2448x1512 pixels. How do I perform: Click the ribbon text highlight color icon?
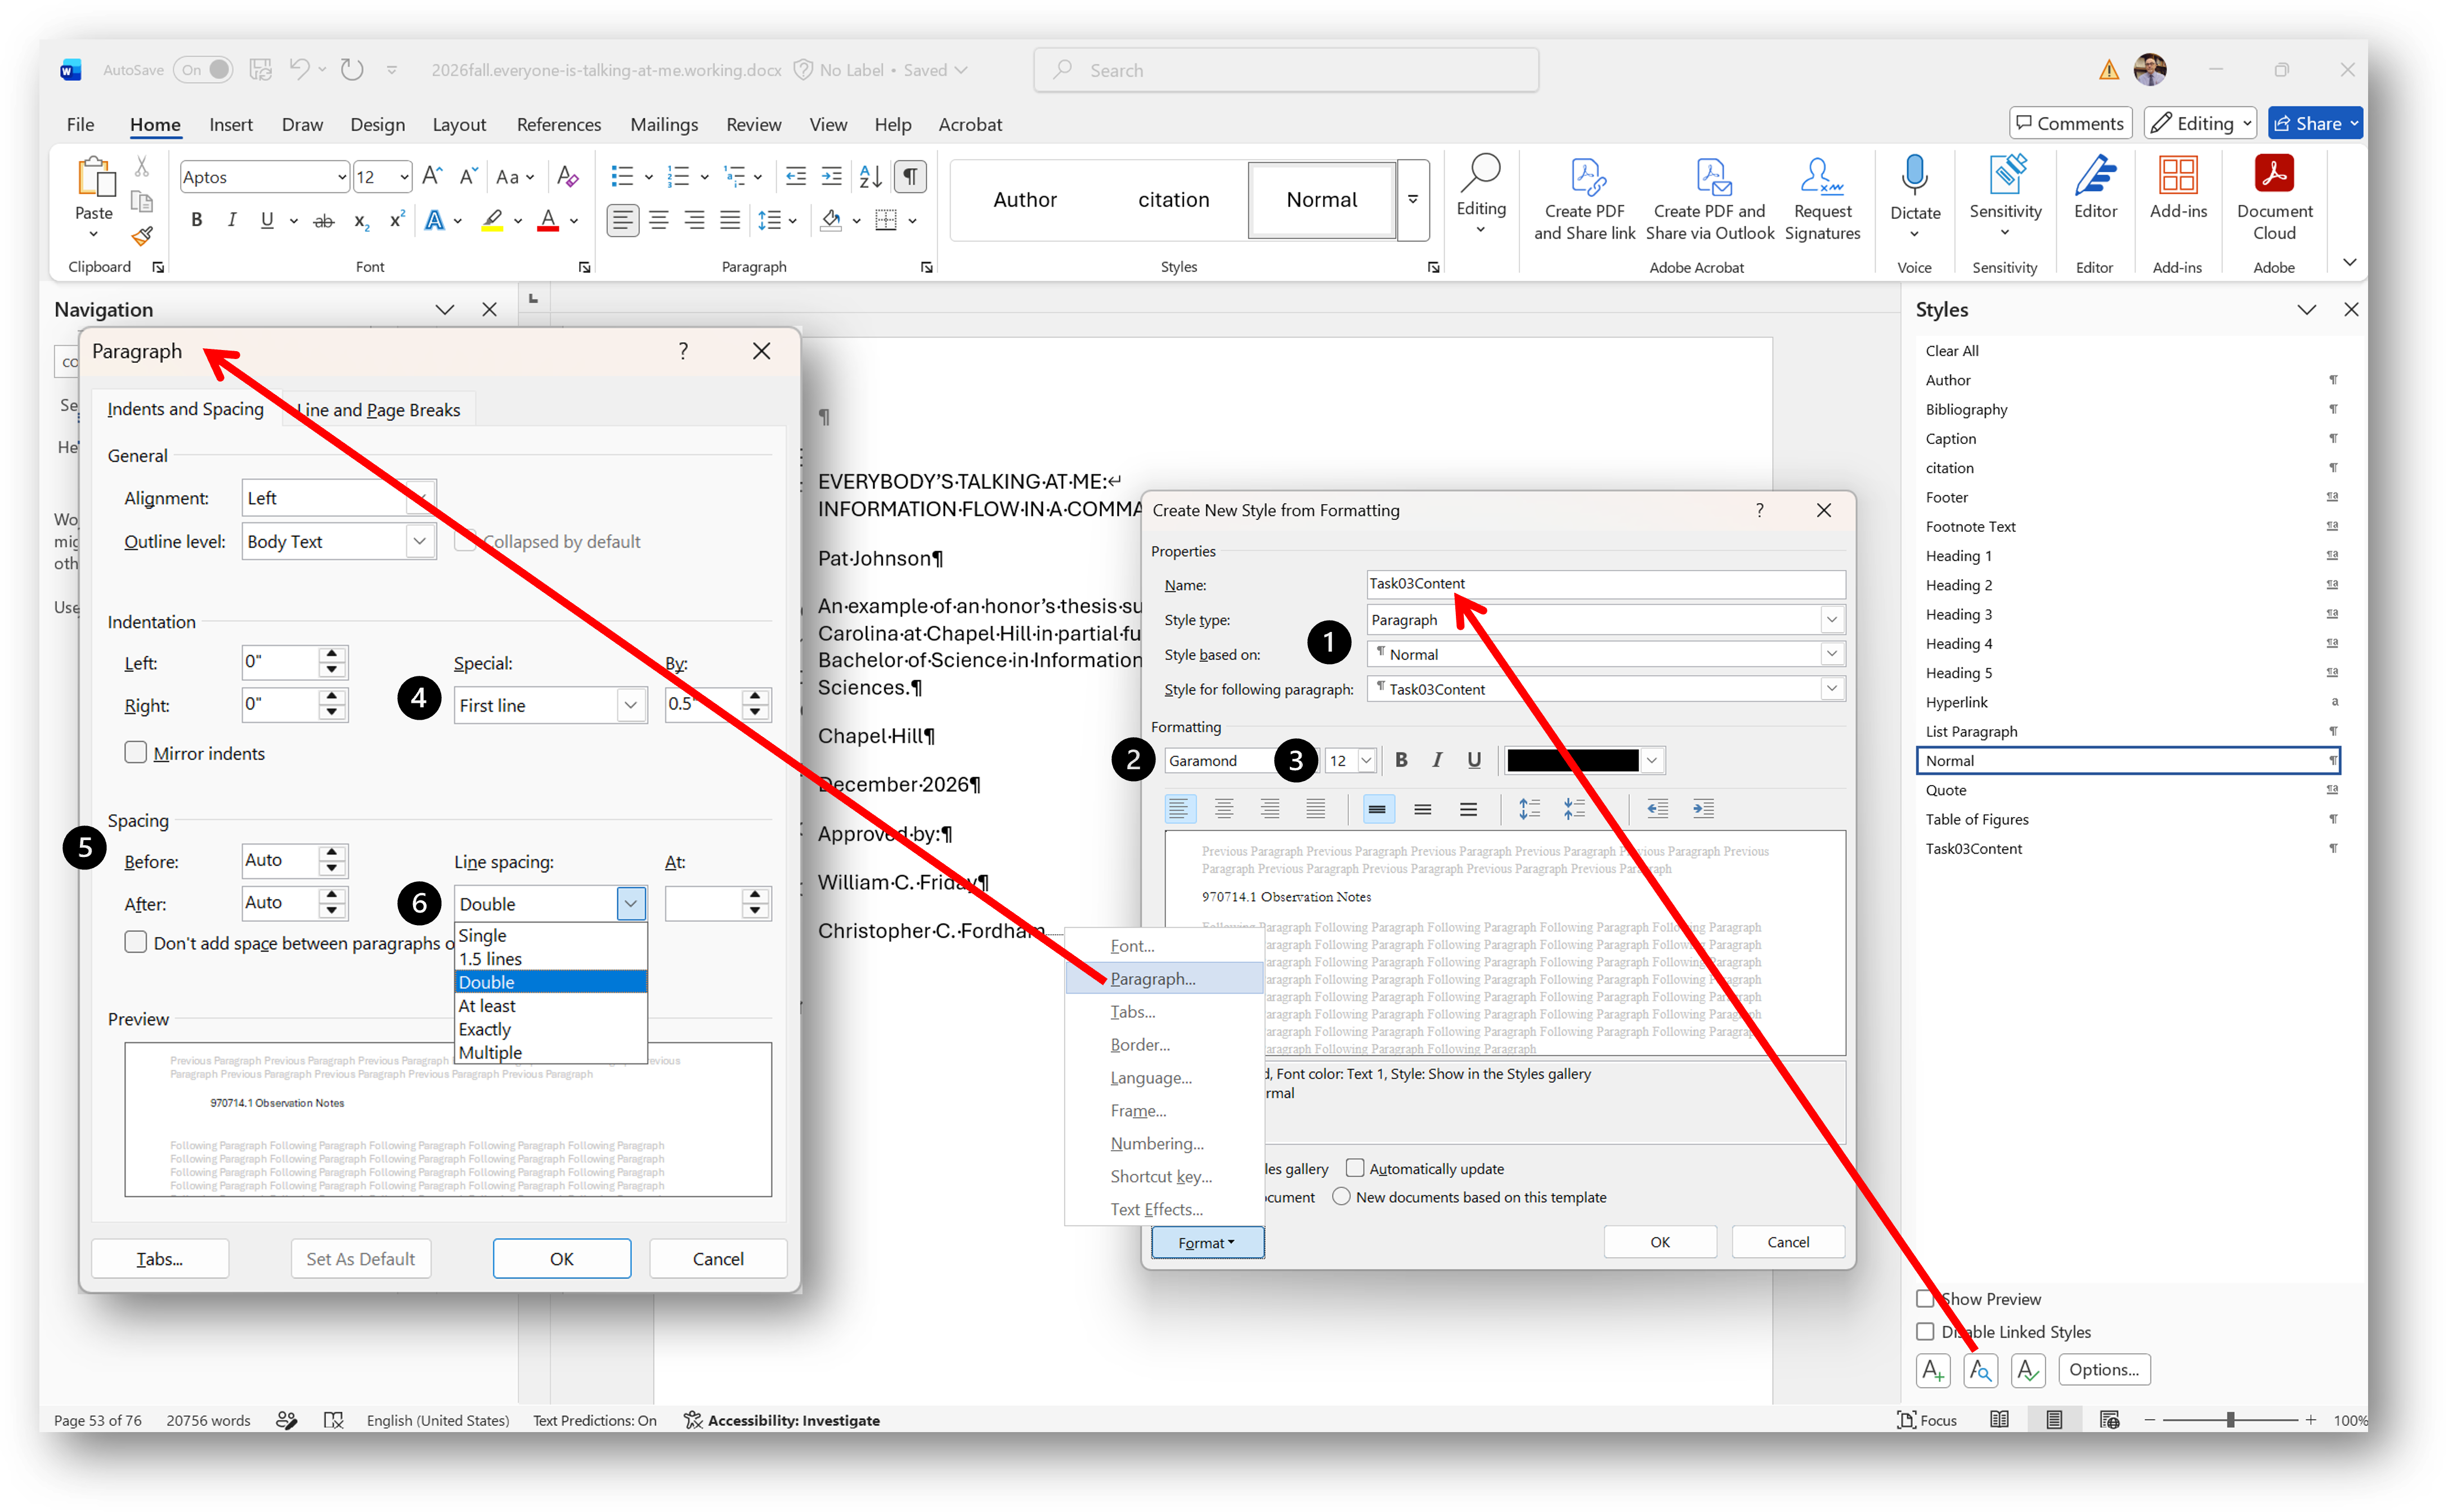coord(492,220)
